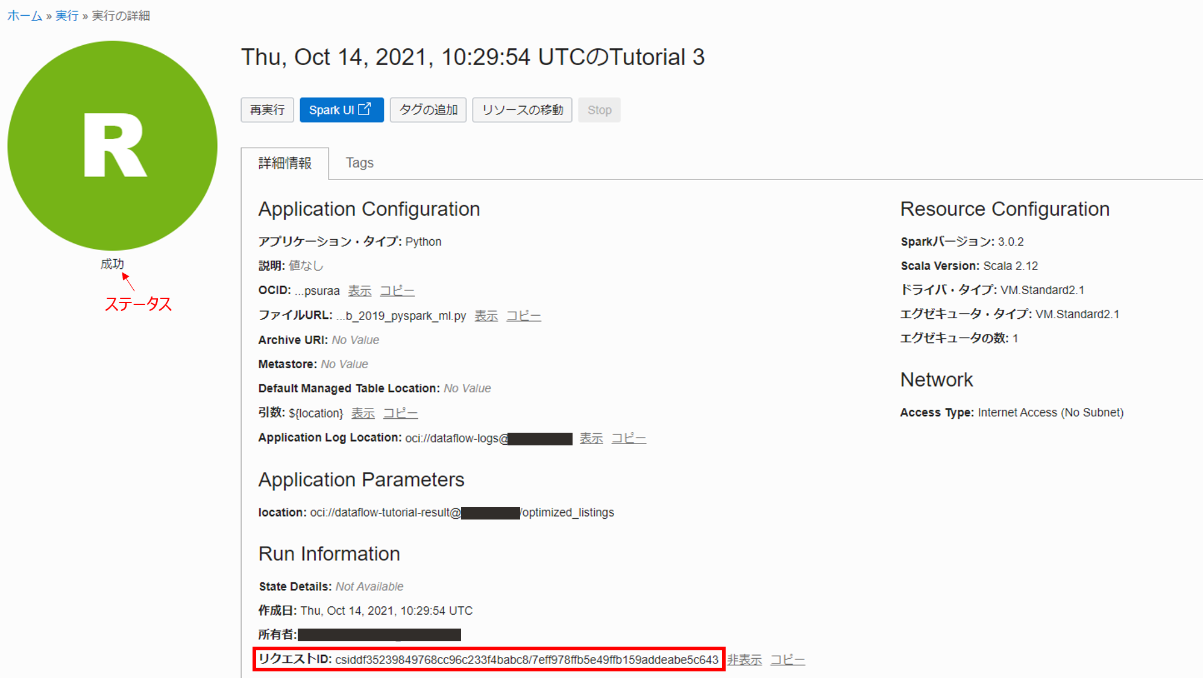
Task: Click the リソースの移動 (Move Resource) button
Action: [522, 110]
